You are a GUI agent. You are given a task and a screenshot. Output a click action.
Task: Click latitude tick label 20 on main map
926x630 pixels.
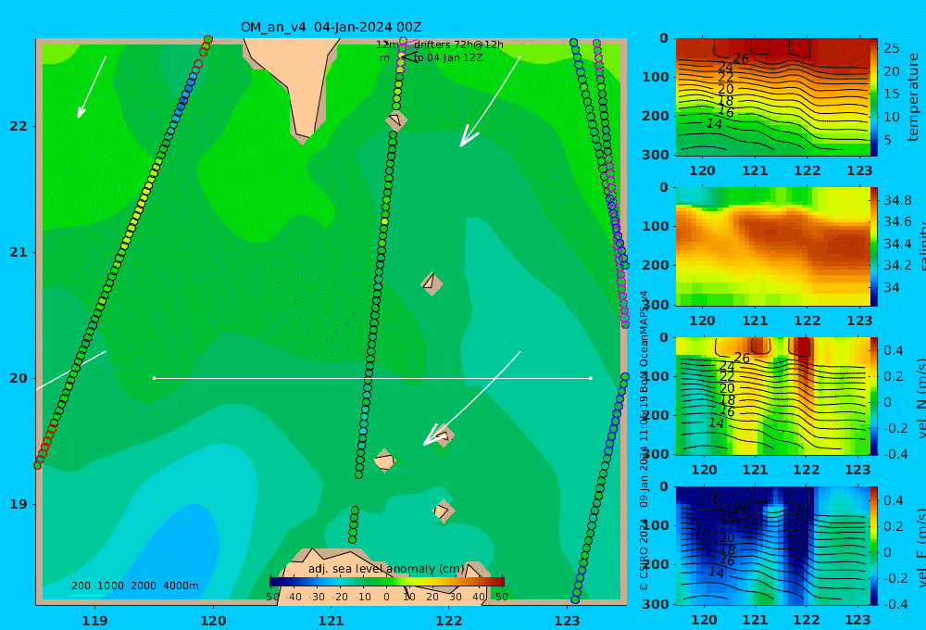click(x=19, y=378)
